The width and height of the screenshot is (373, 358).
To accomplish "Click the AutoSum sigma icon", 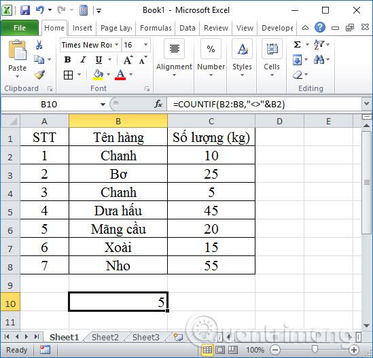I will click(297, 44).
